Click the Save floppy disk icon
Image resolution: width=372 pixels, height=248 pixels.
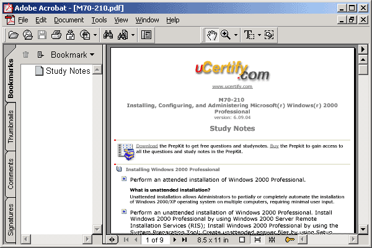[x=42, y=35]
